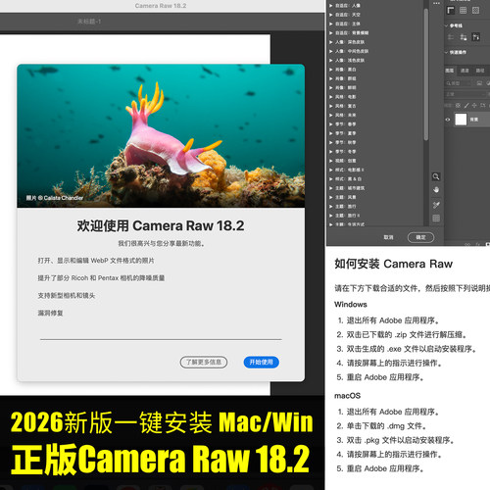The width and height of the screenshot is (490, 490).
Task: Switch to the 图层 tab
Action: point(450,71)
